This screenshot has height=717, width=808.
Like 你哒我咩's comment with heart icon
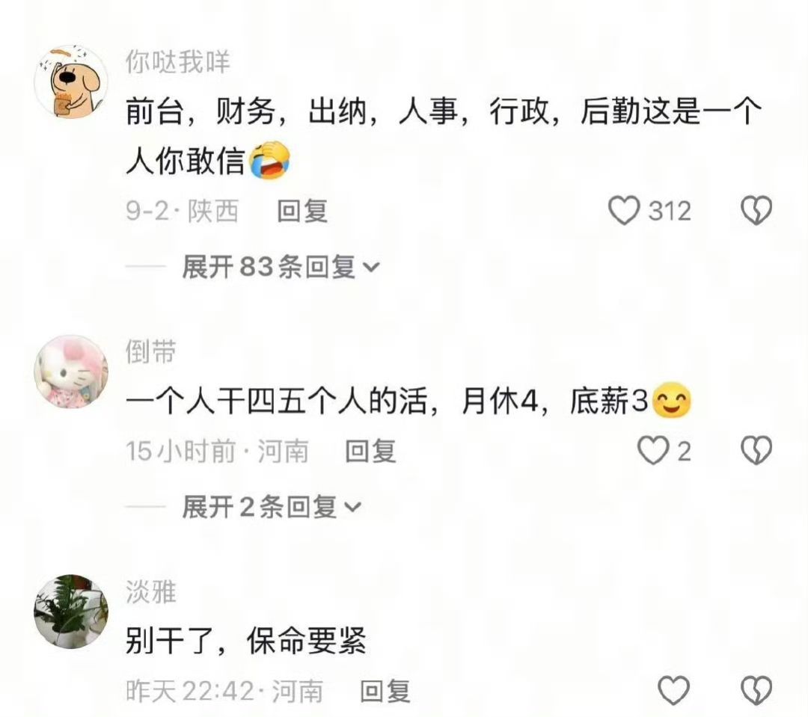624,211
